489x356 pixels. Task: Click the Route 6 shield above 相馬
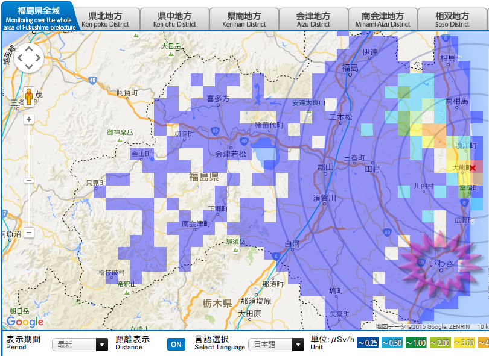click(446, 38)
